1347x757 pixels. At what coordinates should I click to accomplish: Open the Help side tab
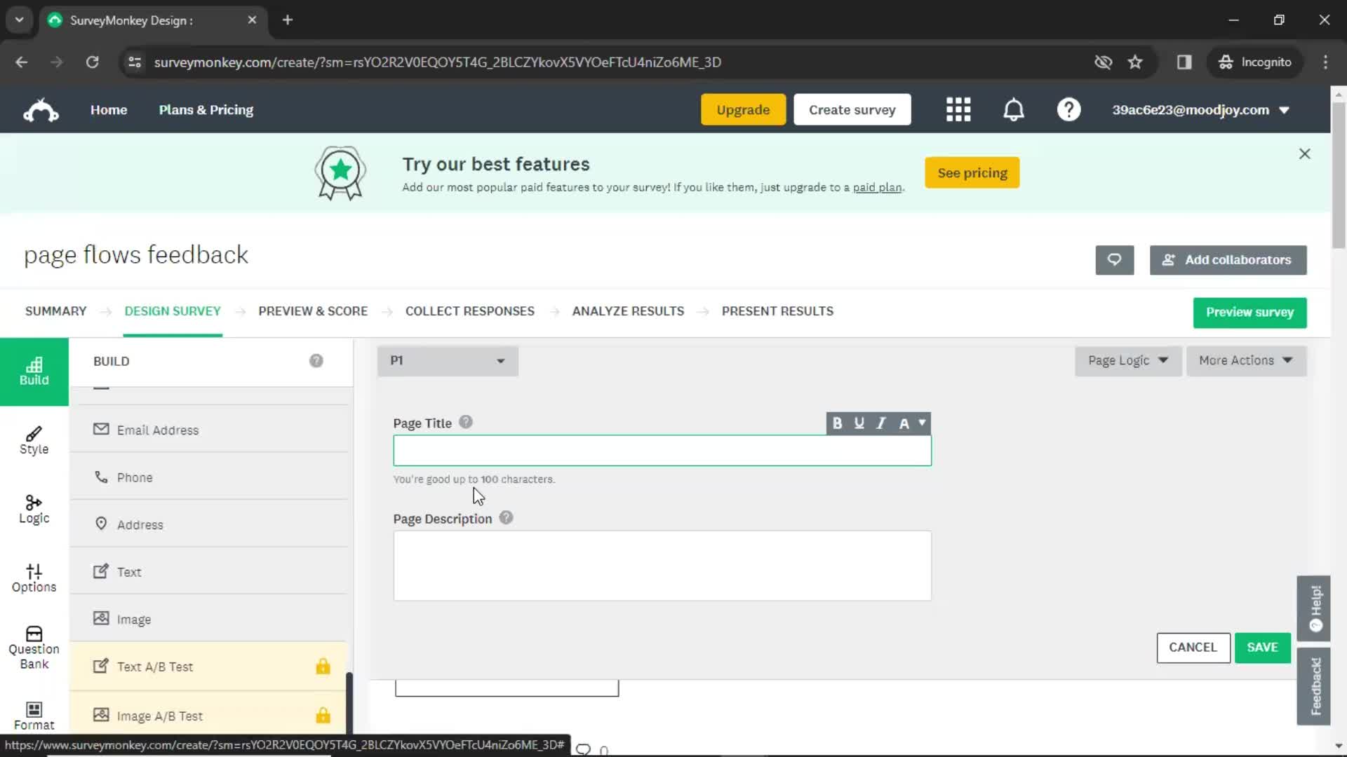1313,608
